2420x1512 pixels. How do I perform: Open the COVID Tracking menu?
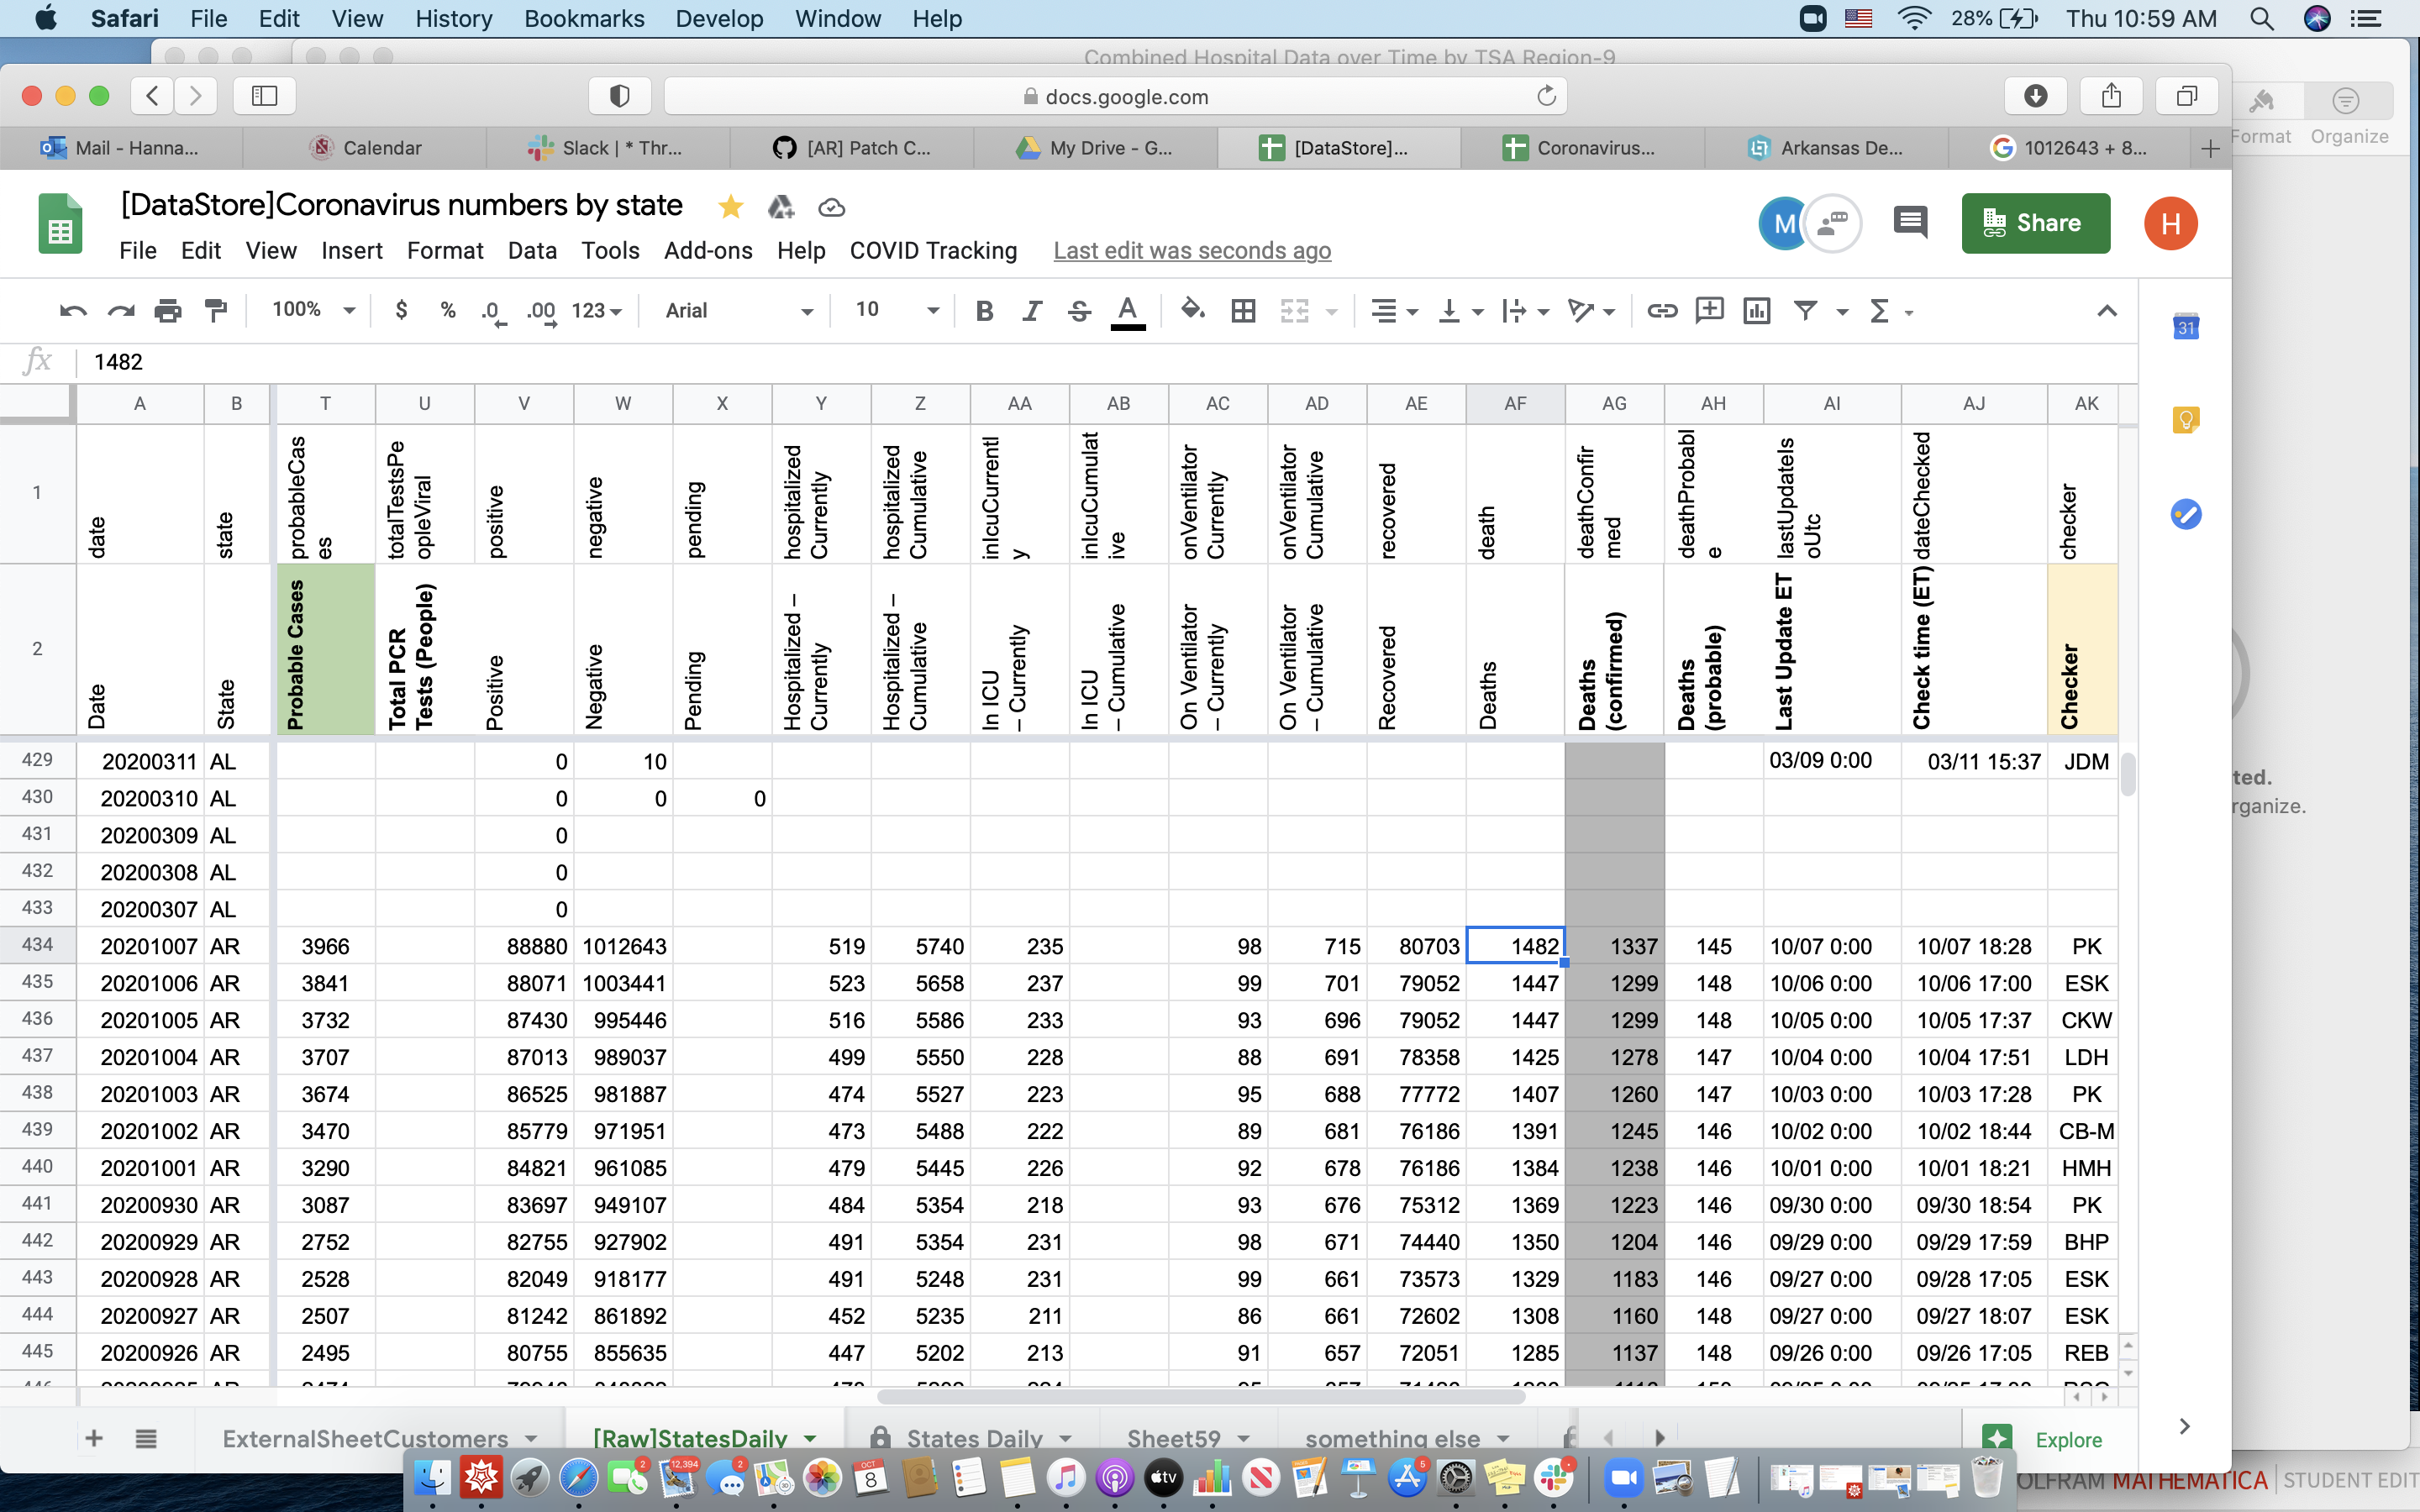click(x=933, y=251)
